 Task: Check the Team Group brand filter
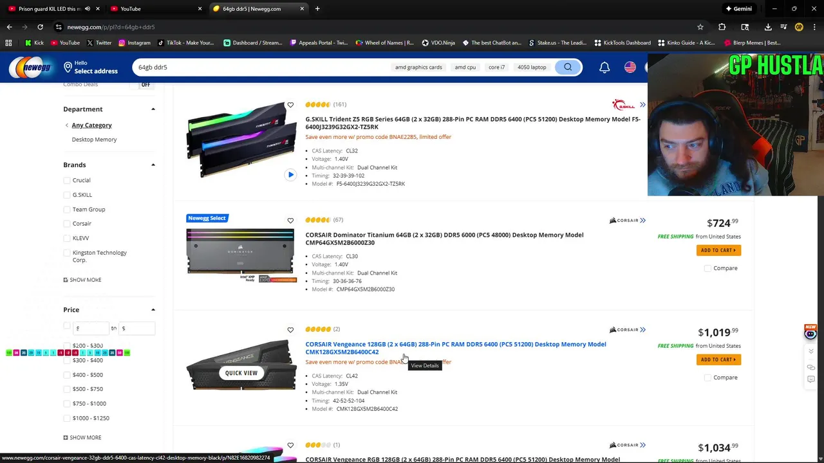pos(67,210)
